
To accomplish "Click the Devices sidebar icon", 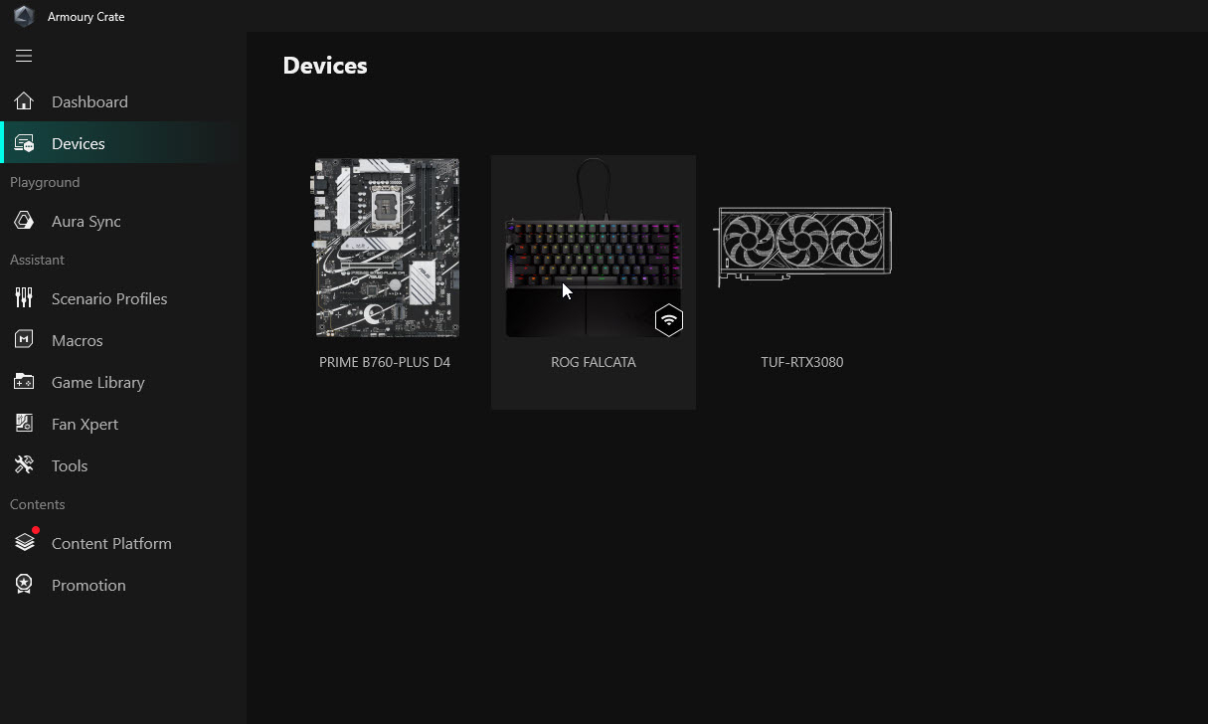I will tap(24, 143).
